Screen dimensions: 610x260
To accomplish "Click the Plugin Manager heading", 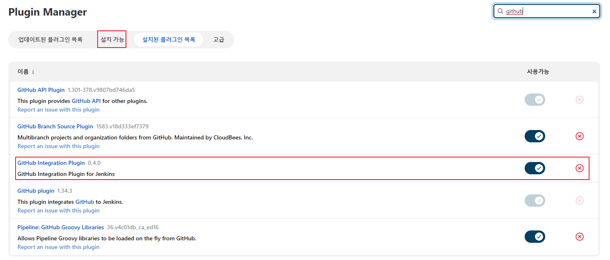I will (48, 12).
